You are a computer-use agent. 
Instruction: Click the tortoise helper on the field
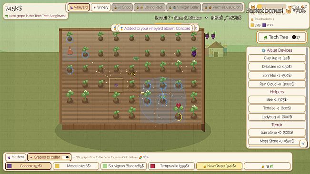(136, 58)
